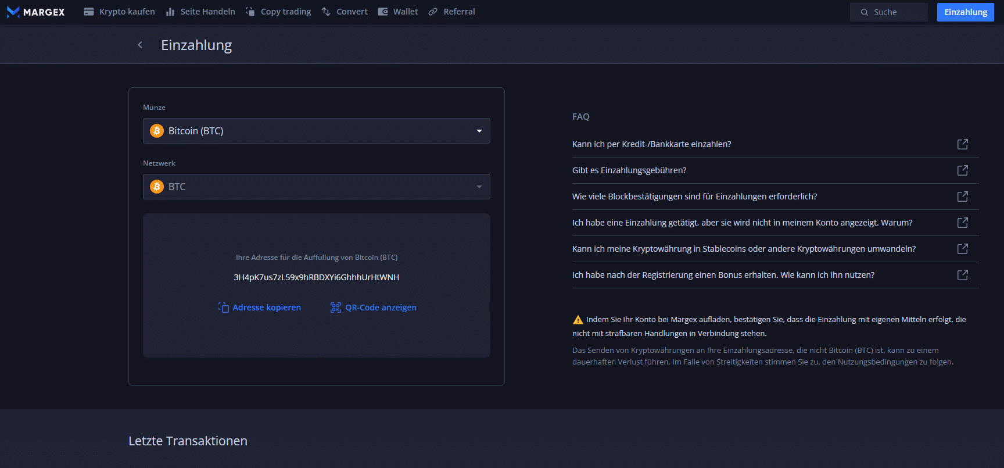Open external link icon for Kredit-/Bankkarte question
This screenshot has height=468, width=1004.
click(x=963, y=144)
